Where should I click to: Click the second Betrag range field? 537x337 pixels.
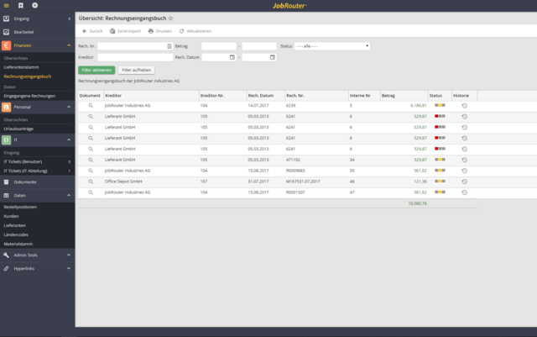coord(259,46)
